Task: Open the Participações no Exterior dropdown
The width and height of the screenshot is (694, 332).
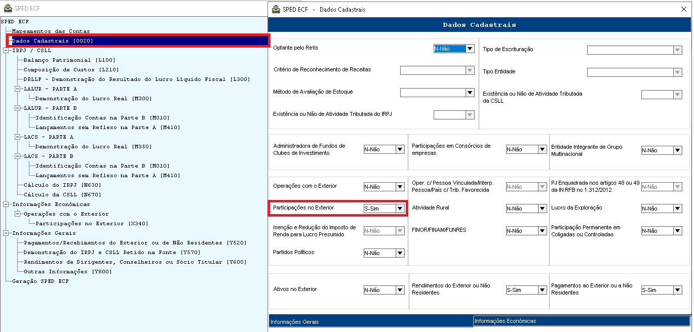Action: coord(400,209)
